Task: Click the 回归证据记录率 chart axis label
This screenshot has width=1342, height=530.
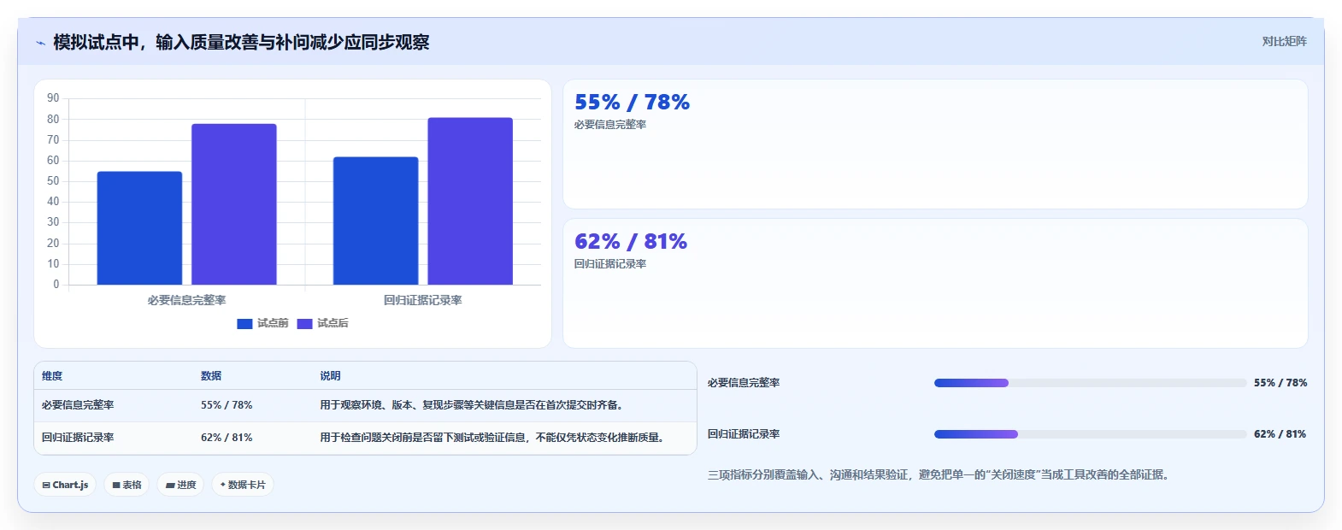Action: [x=422, y=300]
